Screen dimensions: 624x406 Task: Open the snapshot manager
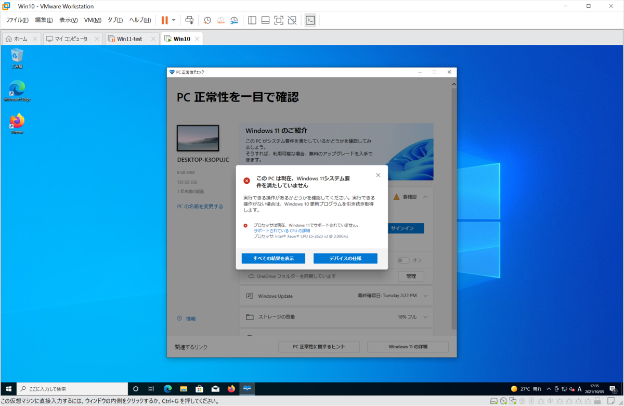(234, 20)
